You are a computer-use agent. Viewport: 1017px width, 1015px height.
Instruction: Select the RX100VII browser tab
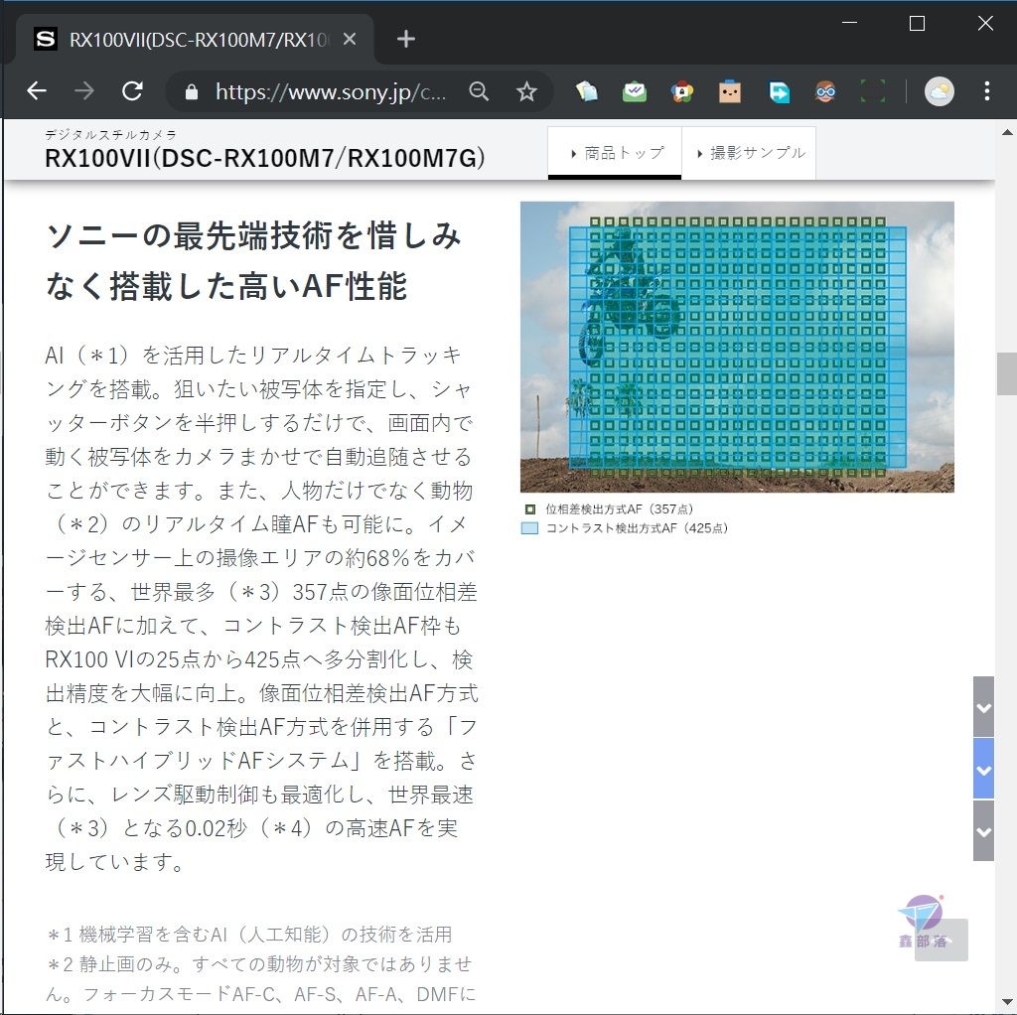[x=196, y=40]
